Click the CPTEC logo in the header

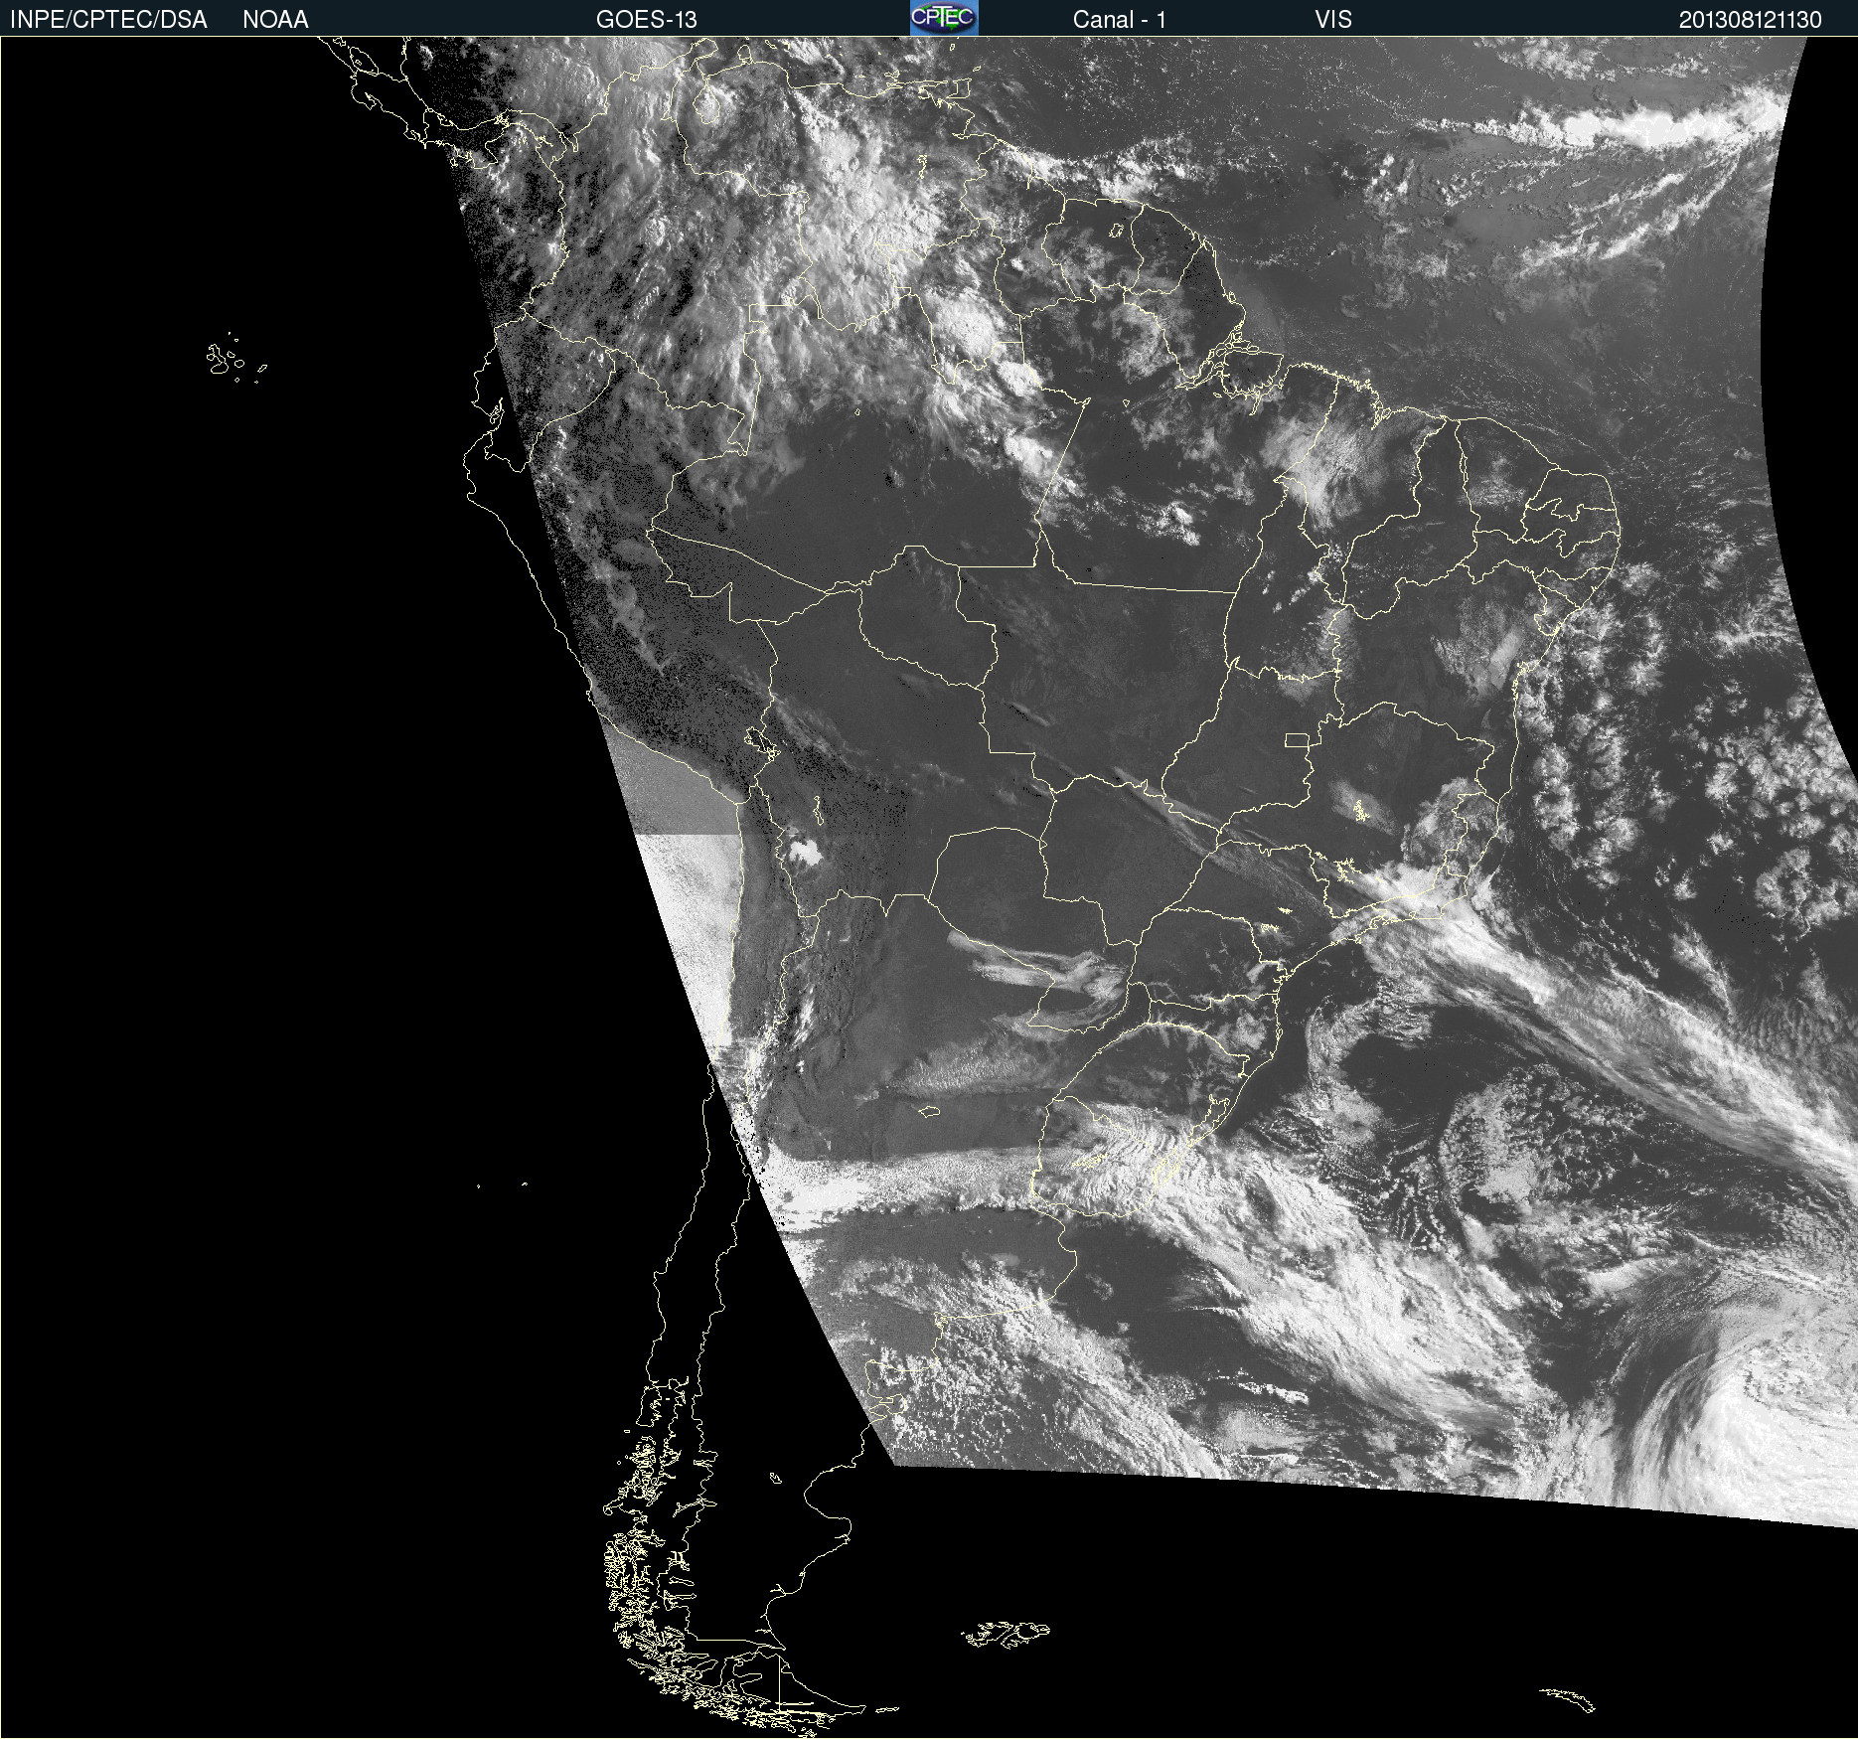tap(944, 18)
